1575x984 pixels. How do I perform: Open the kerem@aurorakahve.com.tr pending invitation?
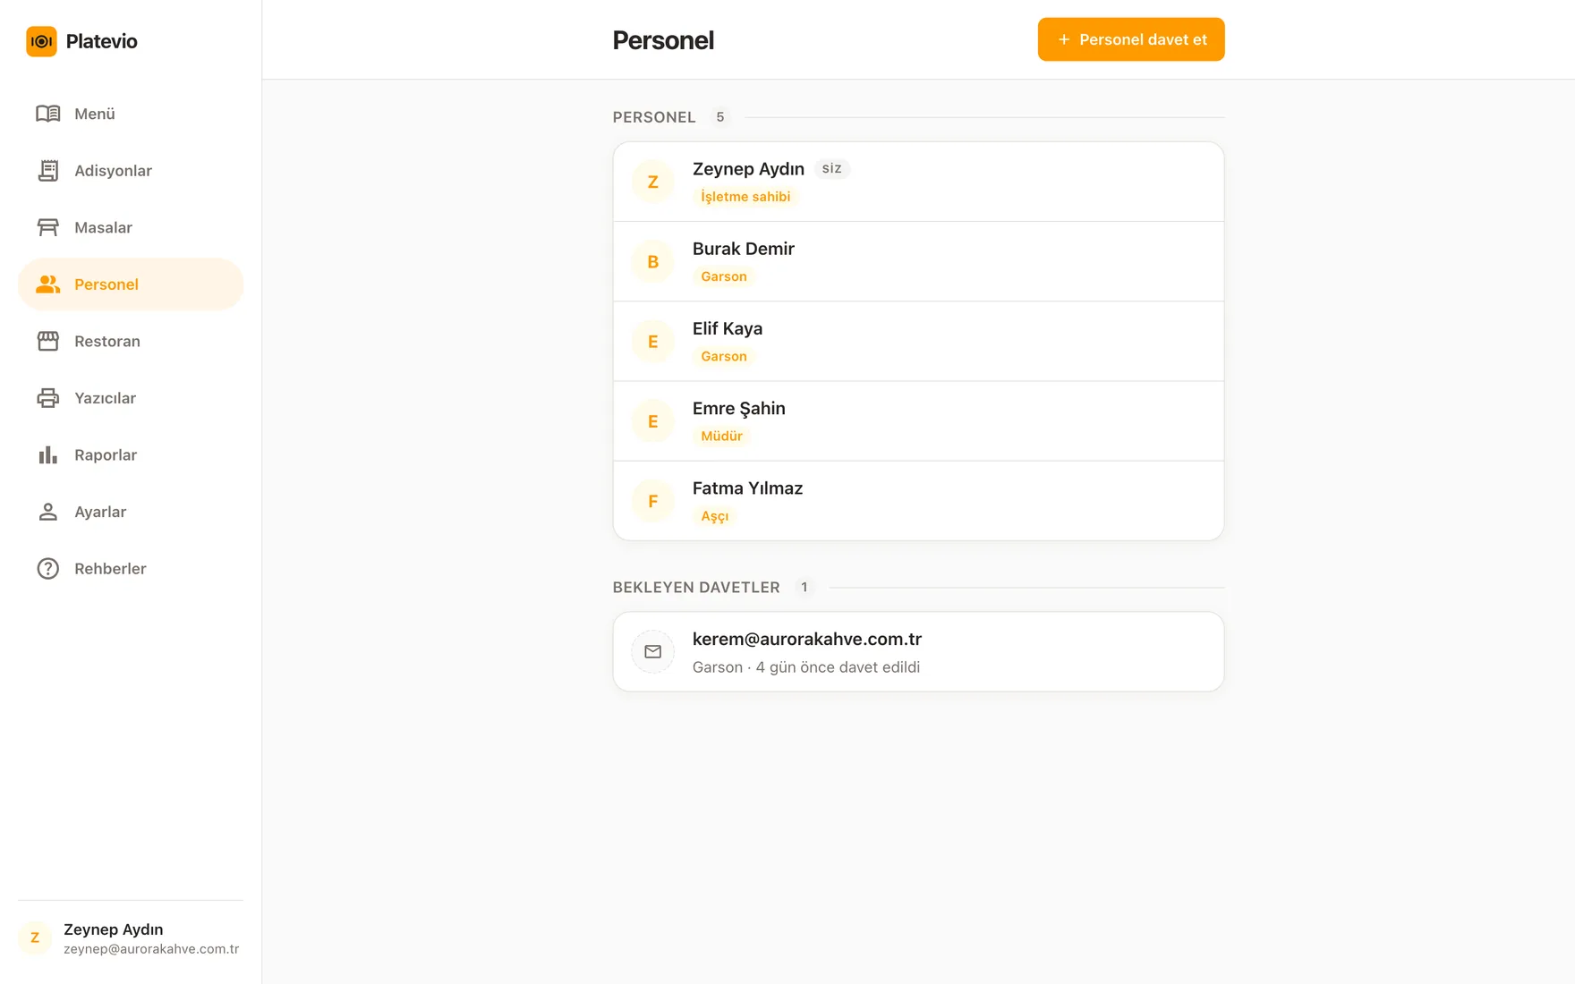coord(918,651)
